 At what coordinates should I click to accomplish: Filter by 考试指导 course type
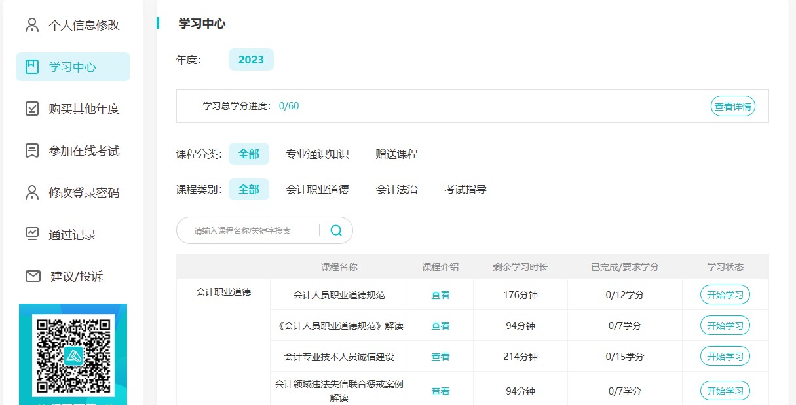(466, 190)
